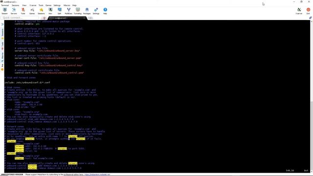Click the X server toolbar icon
Viewport: 313px width, 176px height.
(x=299, y=11)
